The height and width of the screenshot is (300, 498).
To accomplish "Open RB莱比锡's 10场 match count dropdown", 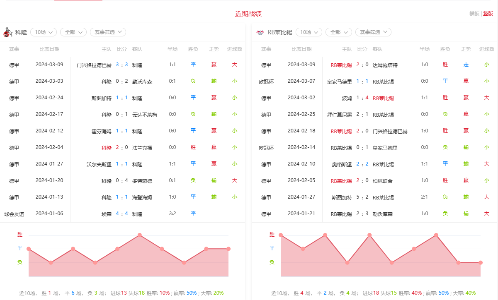I will (x=309, y=32).
